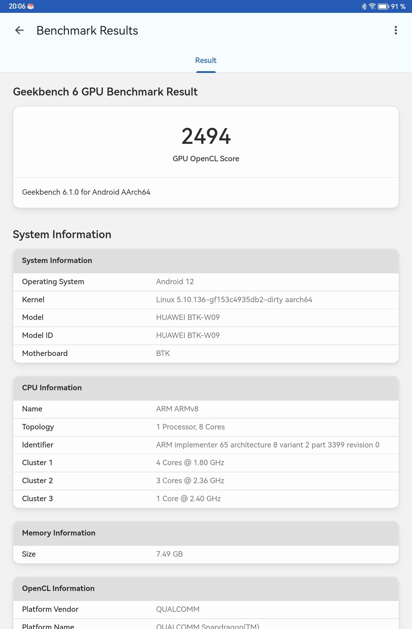Tap the Memory Information header

click(x=206, y=533)
